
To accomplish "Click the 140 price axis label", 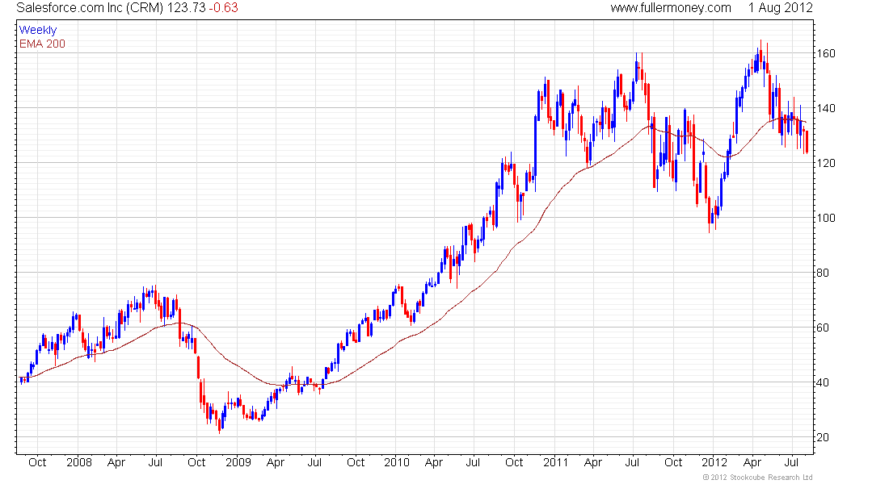I will (x=825, y=108).
